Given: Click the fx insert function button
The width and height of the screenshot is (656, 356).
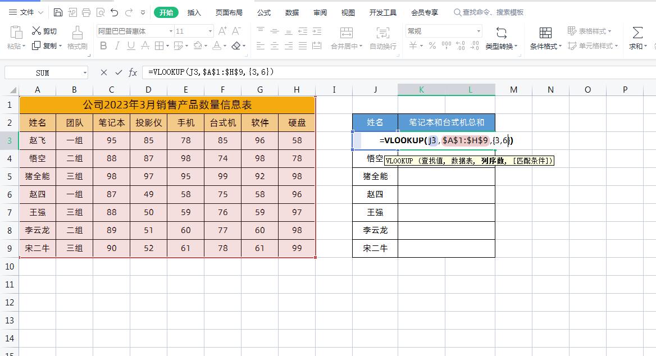Looking at the screenshot, I should click(133, 72).
